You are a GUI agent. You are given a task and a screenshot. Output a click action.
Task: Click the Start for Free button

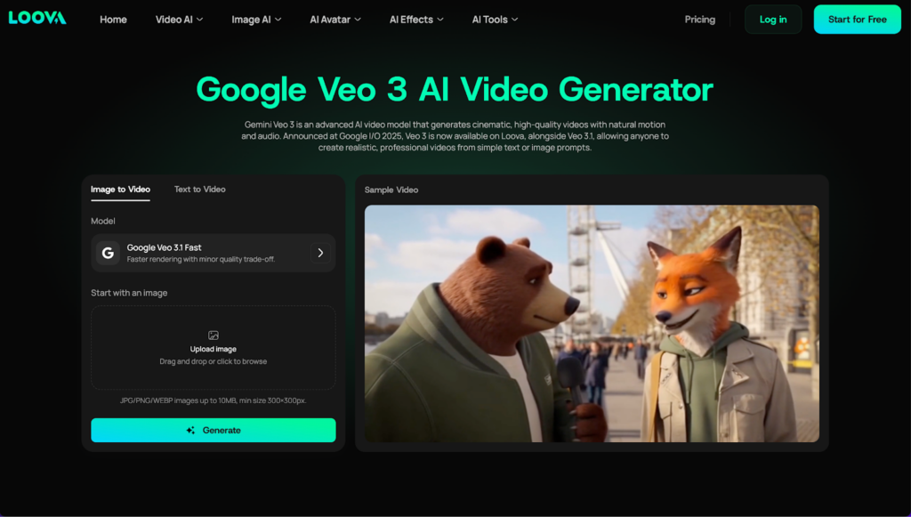pyautogui.click(x=857, y=20)
